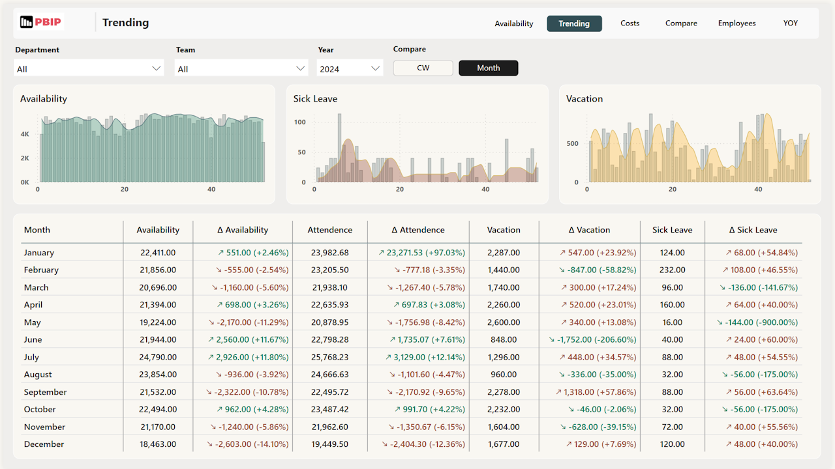Screen dimensions: 835x469
Task: Select the Sick Leave chart visual
Action: click(x=417, y=150)
